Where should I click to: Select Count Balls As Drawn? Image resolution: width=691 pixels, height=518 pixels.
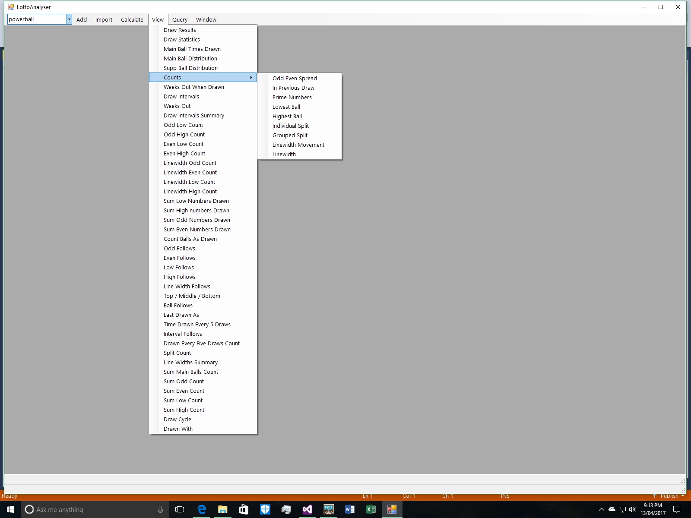(203, 239)
